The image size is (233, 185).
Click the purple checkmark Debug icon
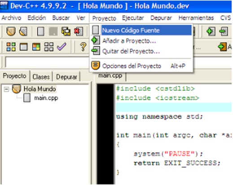coord(62,47)
